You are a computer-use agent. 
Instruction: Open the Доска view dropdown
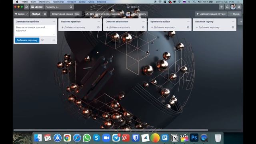21,14
